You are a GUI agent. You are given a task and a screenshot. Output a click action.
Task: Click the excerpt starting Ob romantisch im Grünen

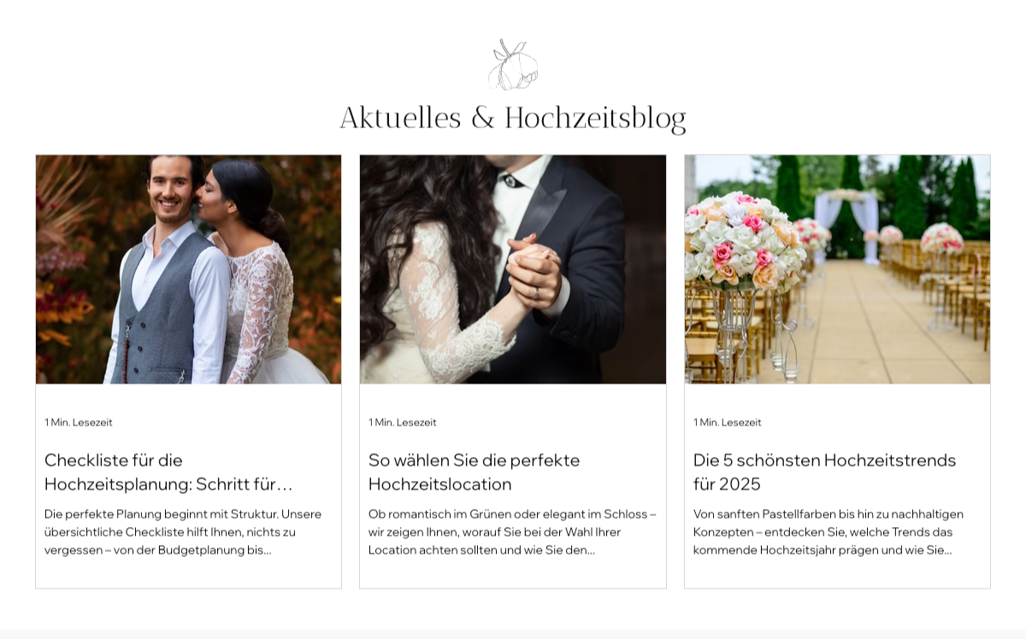coord(512,531)
